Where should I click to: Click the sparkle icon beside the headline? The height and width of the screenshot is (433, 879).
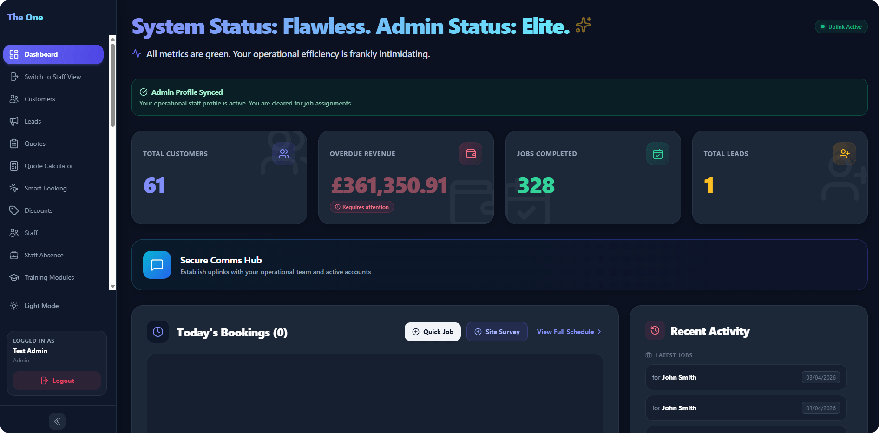584,25
